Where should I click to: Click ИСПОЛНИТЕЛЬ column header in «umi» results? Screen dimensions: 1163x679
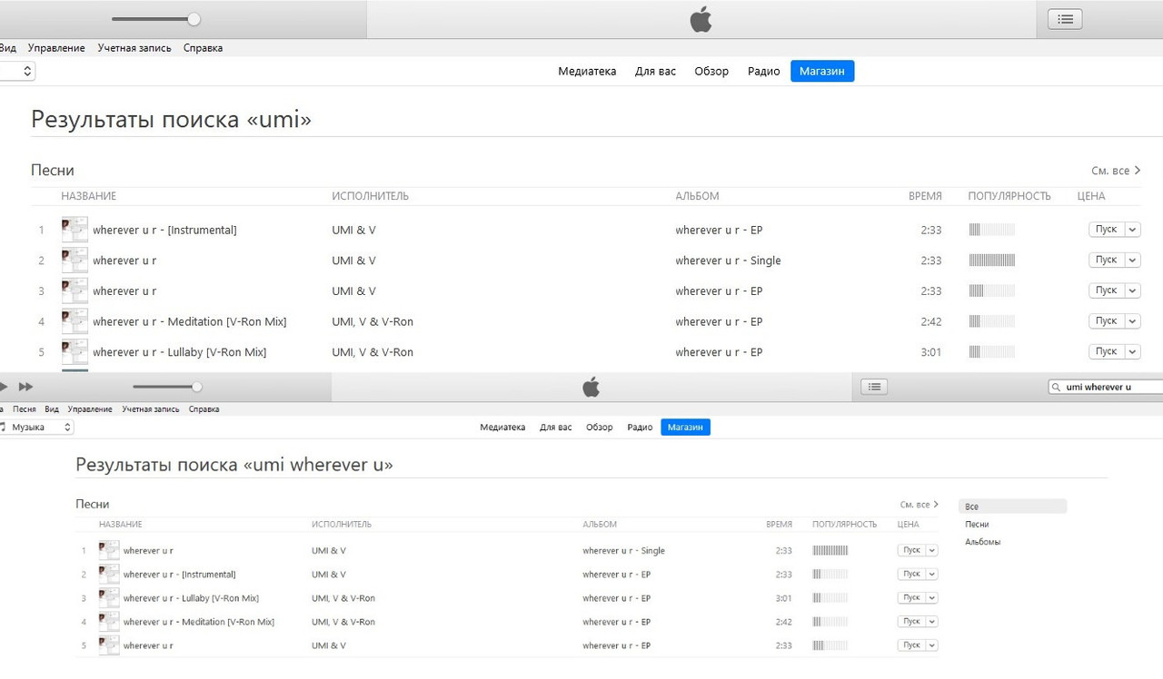click(371, 196)
